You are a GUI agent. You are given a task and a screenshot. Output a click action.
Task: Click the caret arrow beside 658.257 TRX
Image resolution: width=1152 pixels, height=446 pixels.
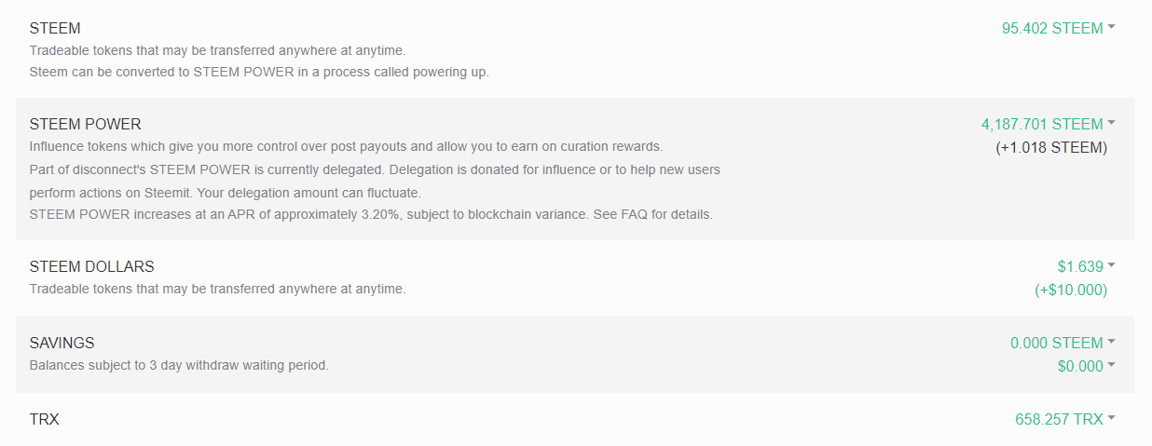1112,419
